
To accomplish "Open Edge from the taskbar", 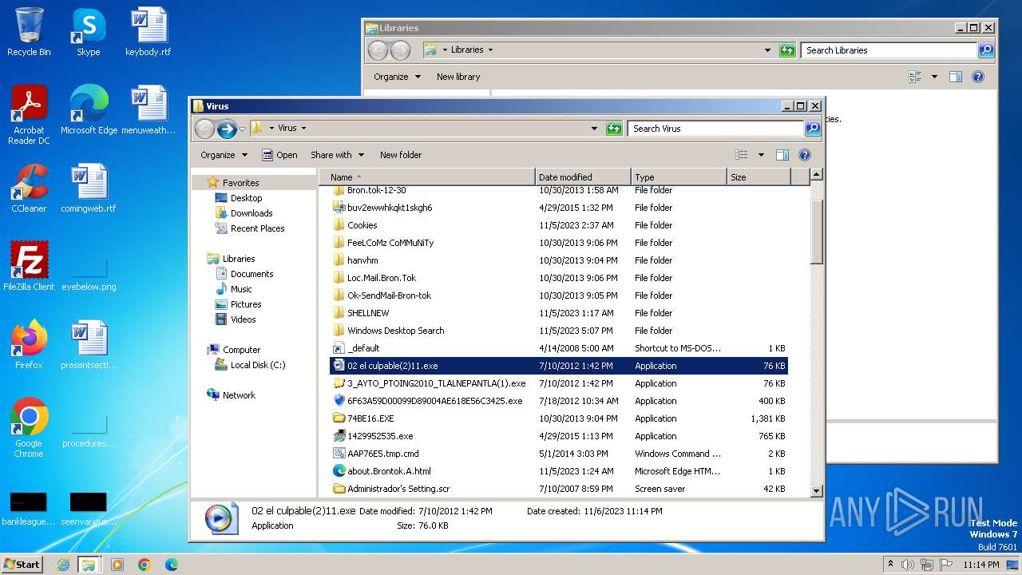I will 172,565.
